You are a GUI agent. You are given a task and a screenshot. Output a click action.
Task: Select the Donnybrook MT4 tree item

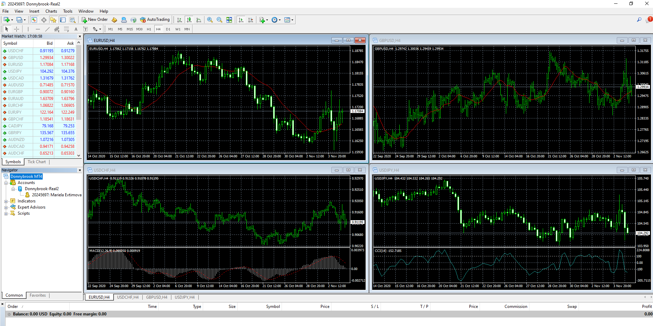26,176
